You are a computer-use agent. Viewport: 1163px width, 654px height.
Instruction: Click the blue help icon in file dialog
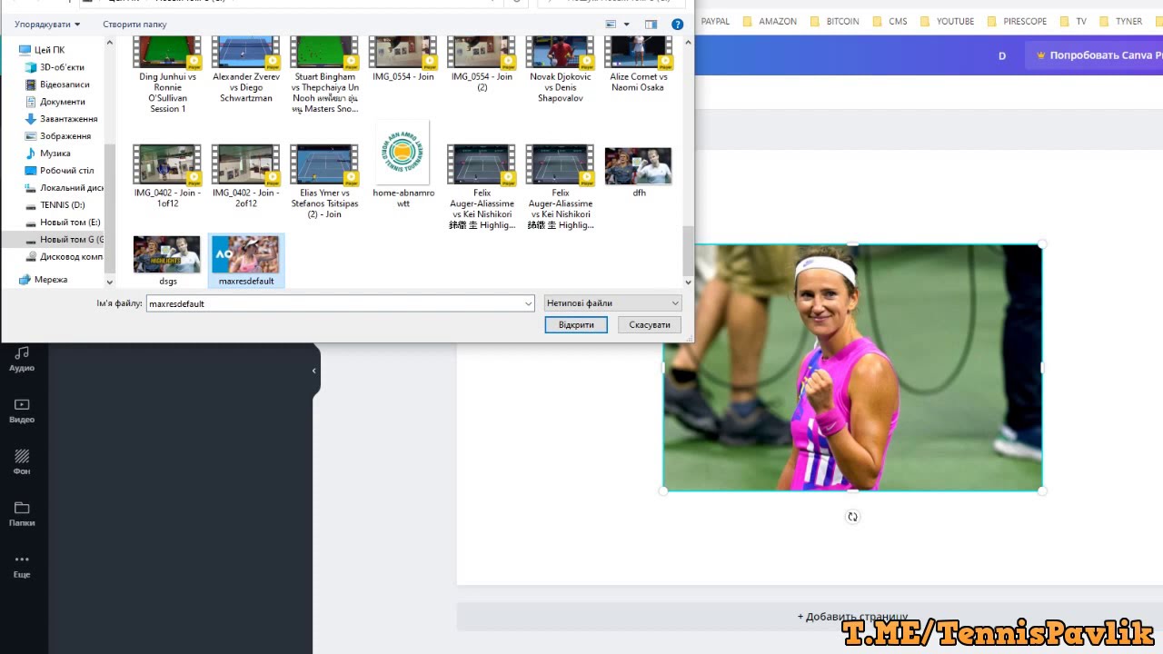677,25
